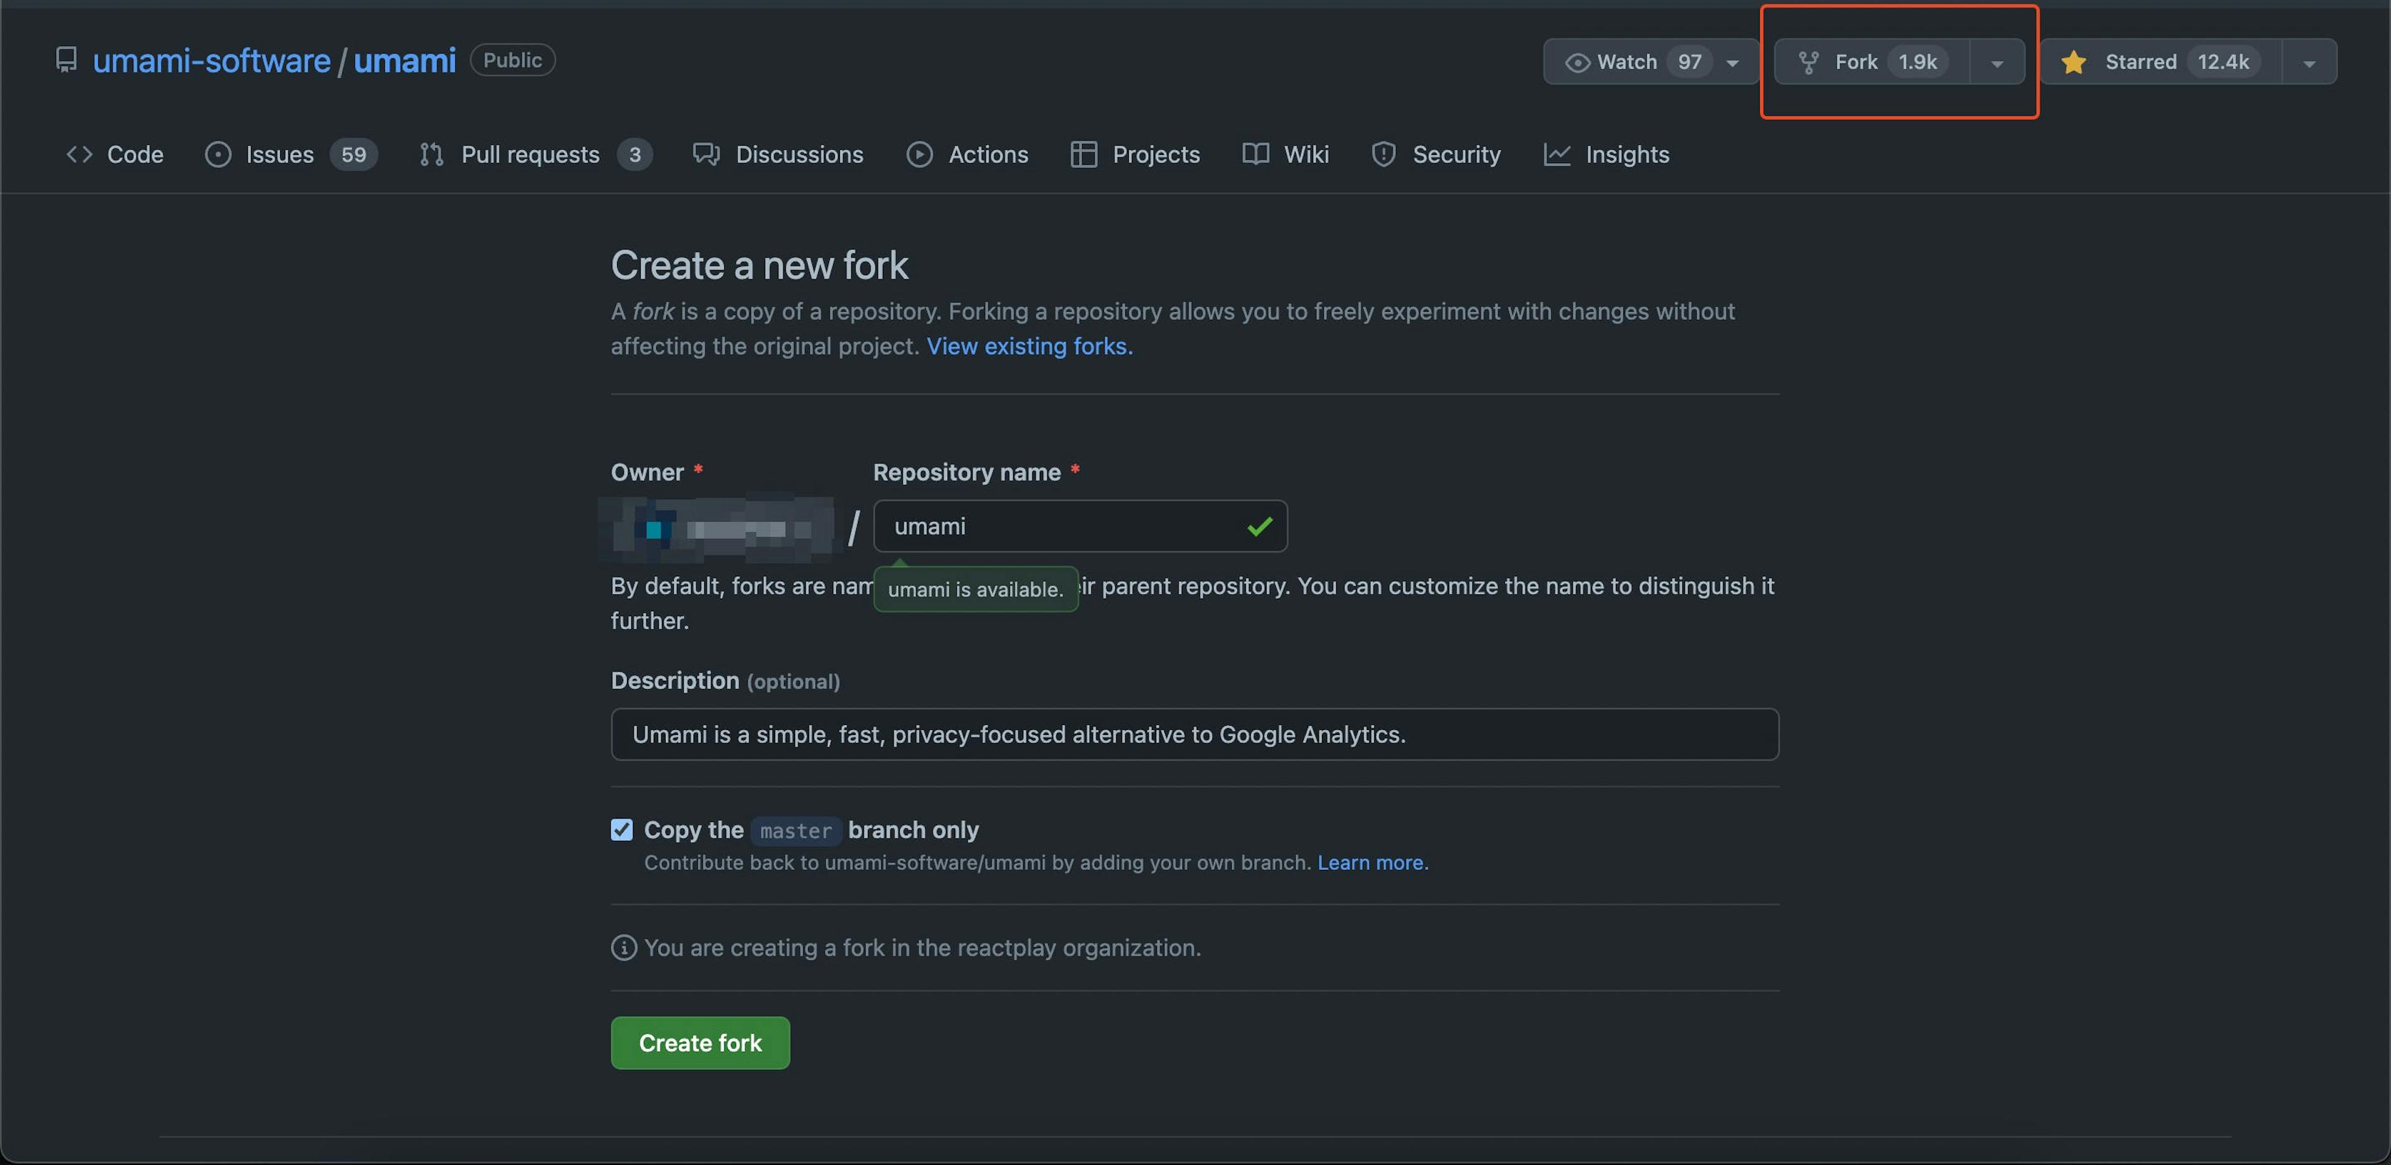Click the info icon beside organization notice
The width and height of the screenshot is (2391, 1165).
tap(624, 948)
